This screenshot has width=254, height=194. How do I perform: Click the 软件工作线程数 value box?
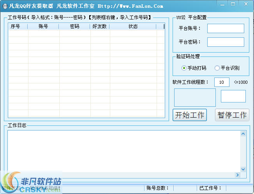point(222,82)
